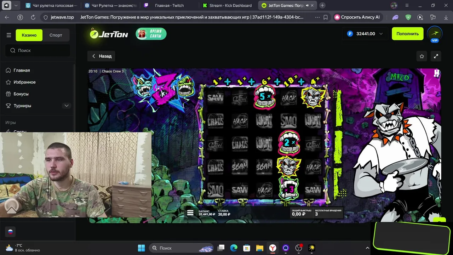
Task: Click the JetTon logo
Action: coord(109,34)
